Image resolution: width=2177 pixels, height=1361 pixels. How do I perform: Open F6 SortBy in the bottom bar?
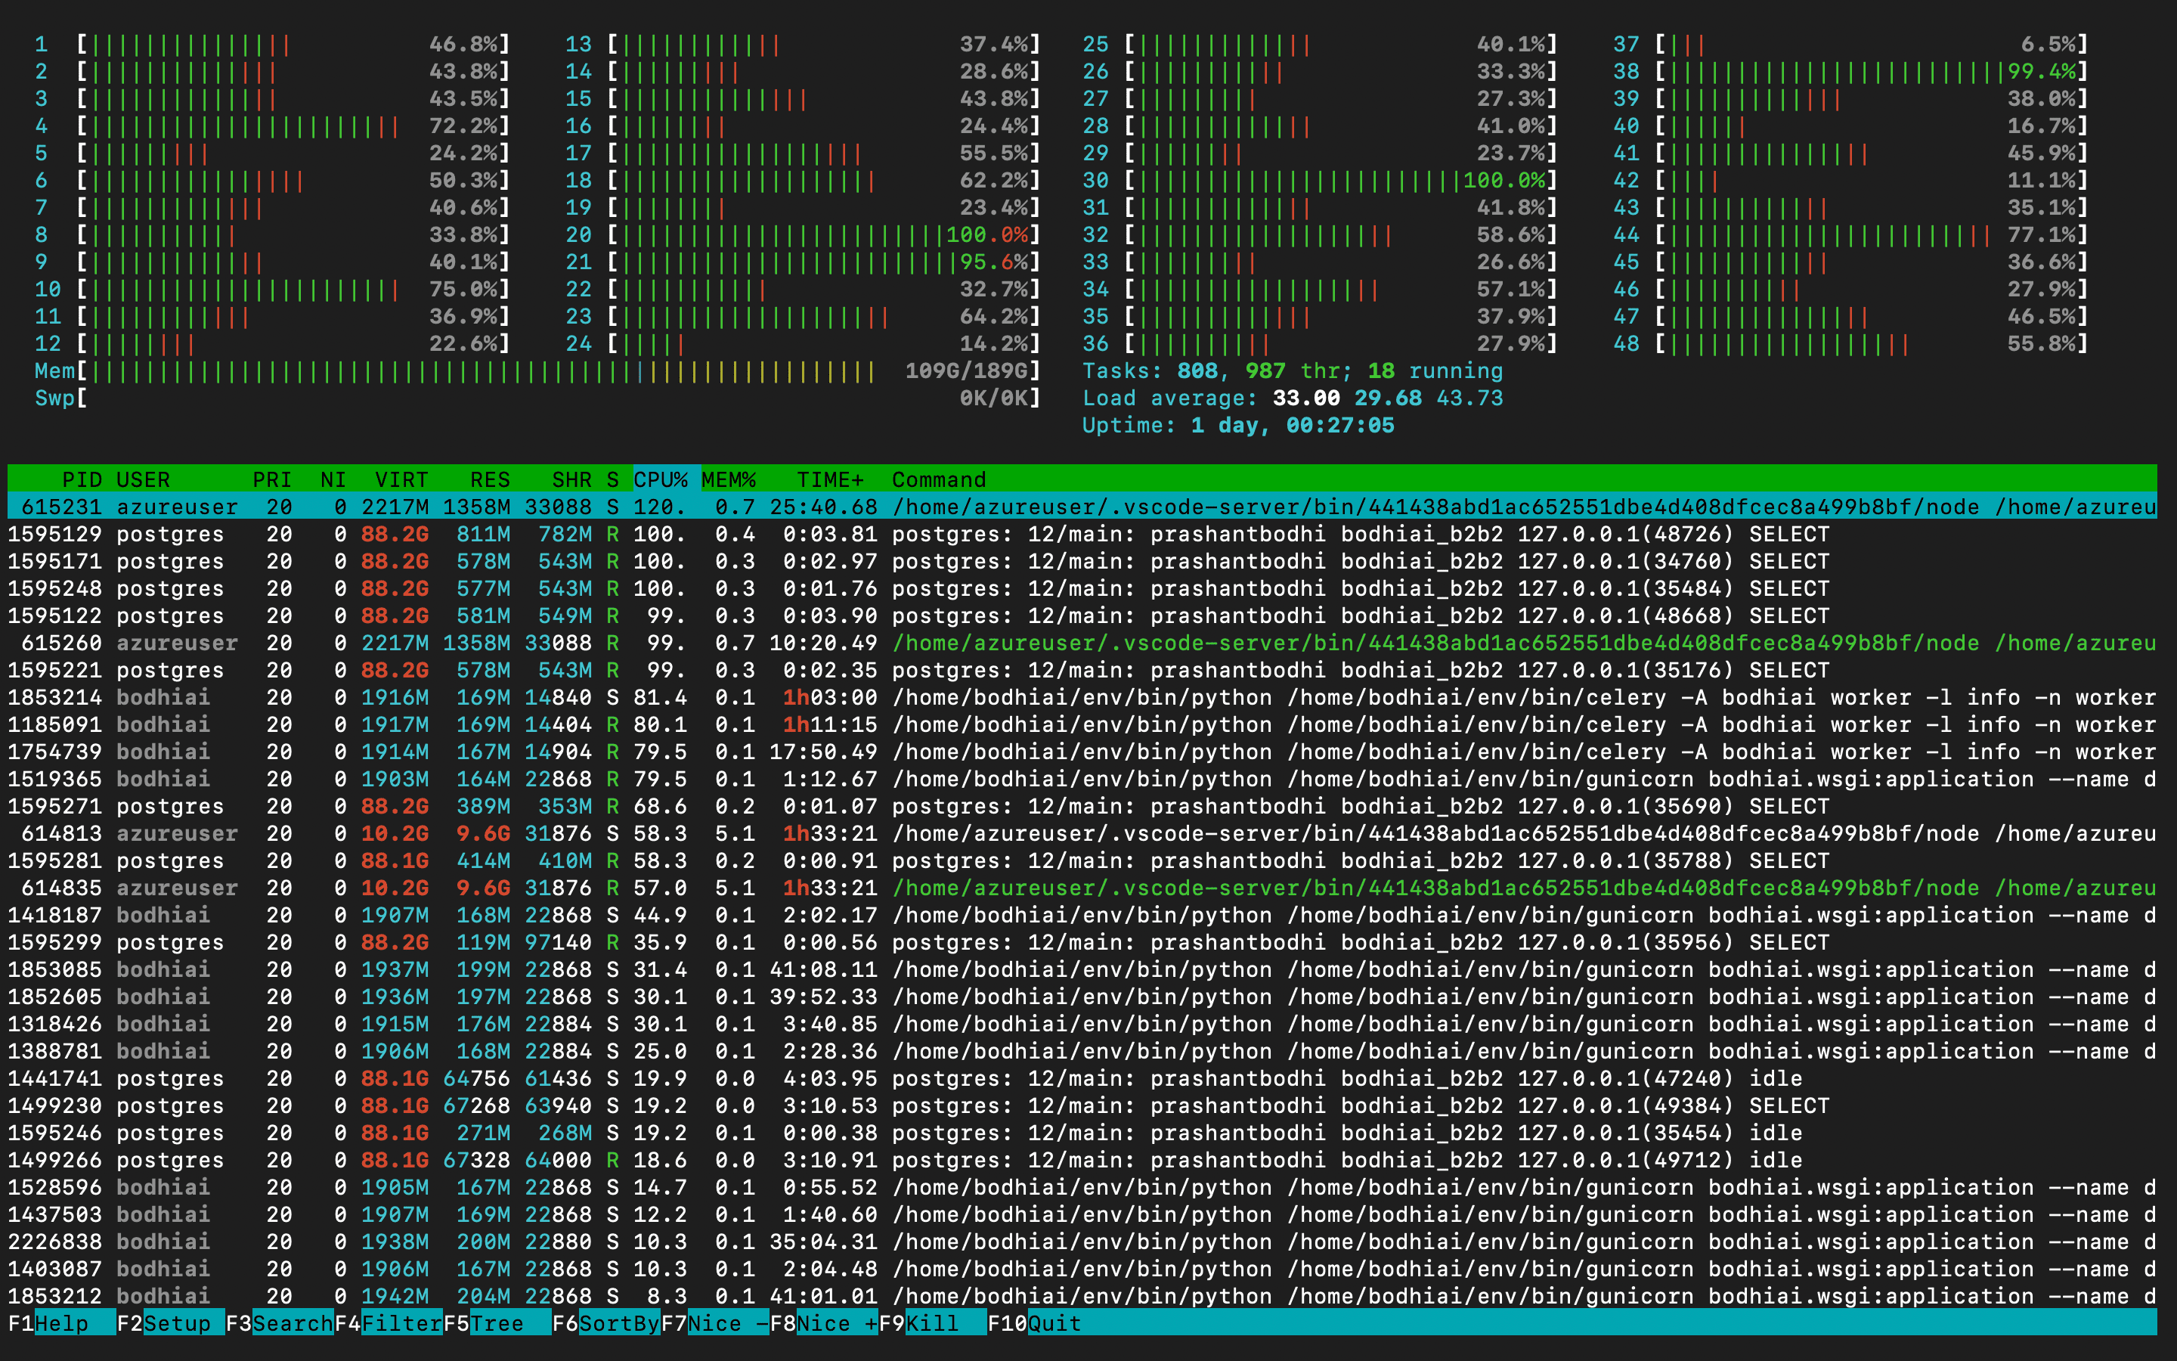605,1323
